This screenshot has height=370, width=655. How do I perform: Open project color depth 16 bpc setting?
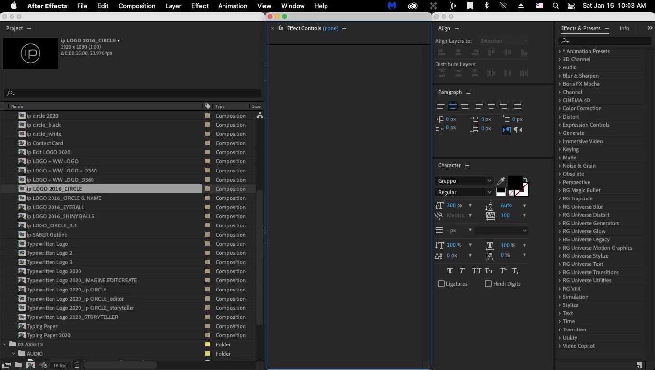point(60,365)
